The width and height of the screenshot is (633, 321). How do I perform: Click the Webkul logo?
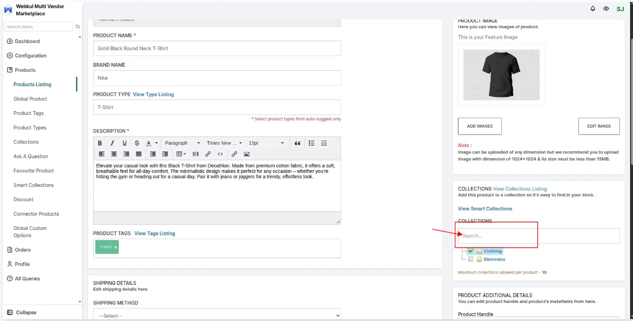tap(8, 10)
